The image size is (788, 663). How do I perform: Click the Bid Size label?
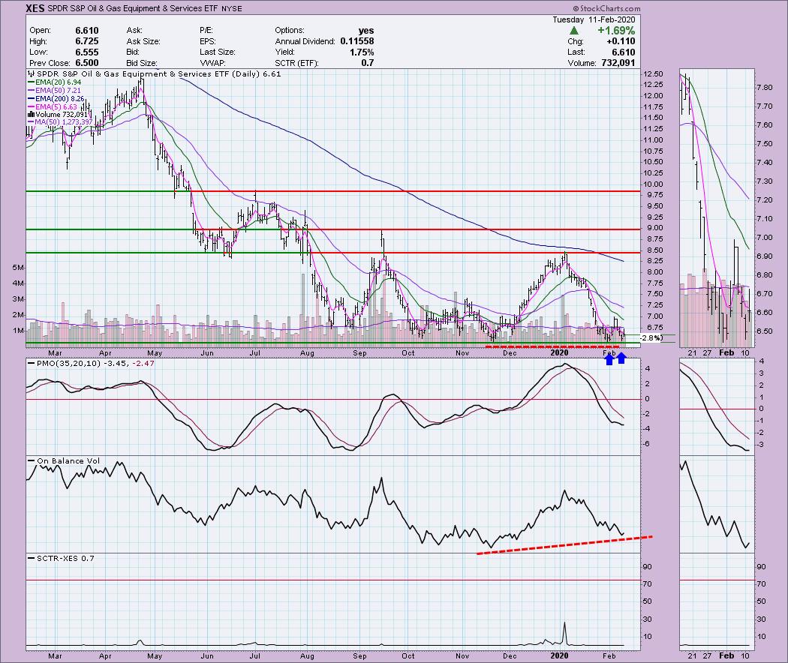(142, 63)
